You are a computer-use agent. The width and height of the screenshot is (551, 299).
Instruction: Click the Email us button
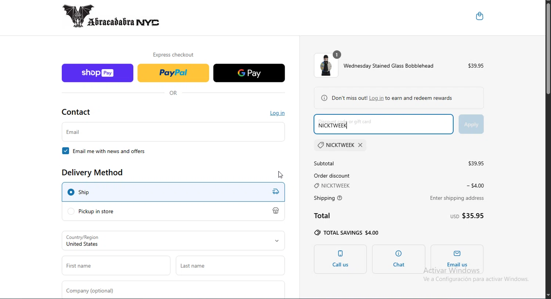(457, 259)
